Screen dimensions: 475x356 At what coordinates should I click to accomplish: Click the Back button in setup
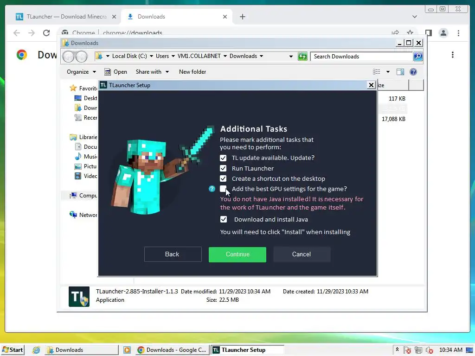pos(173,254)
